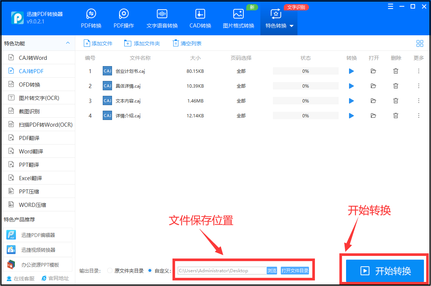This screenshot has height=286, width=431.
Task: Delete 详情介绍.caj with trash icon
Action: [x=395, y=116]
